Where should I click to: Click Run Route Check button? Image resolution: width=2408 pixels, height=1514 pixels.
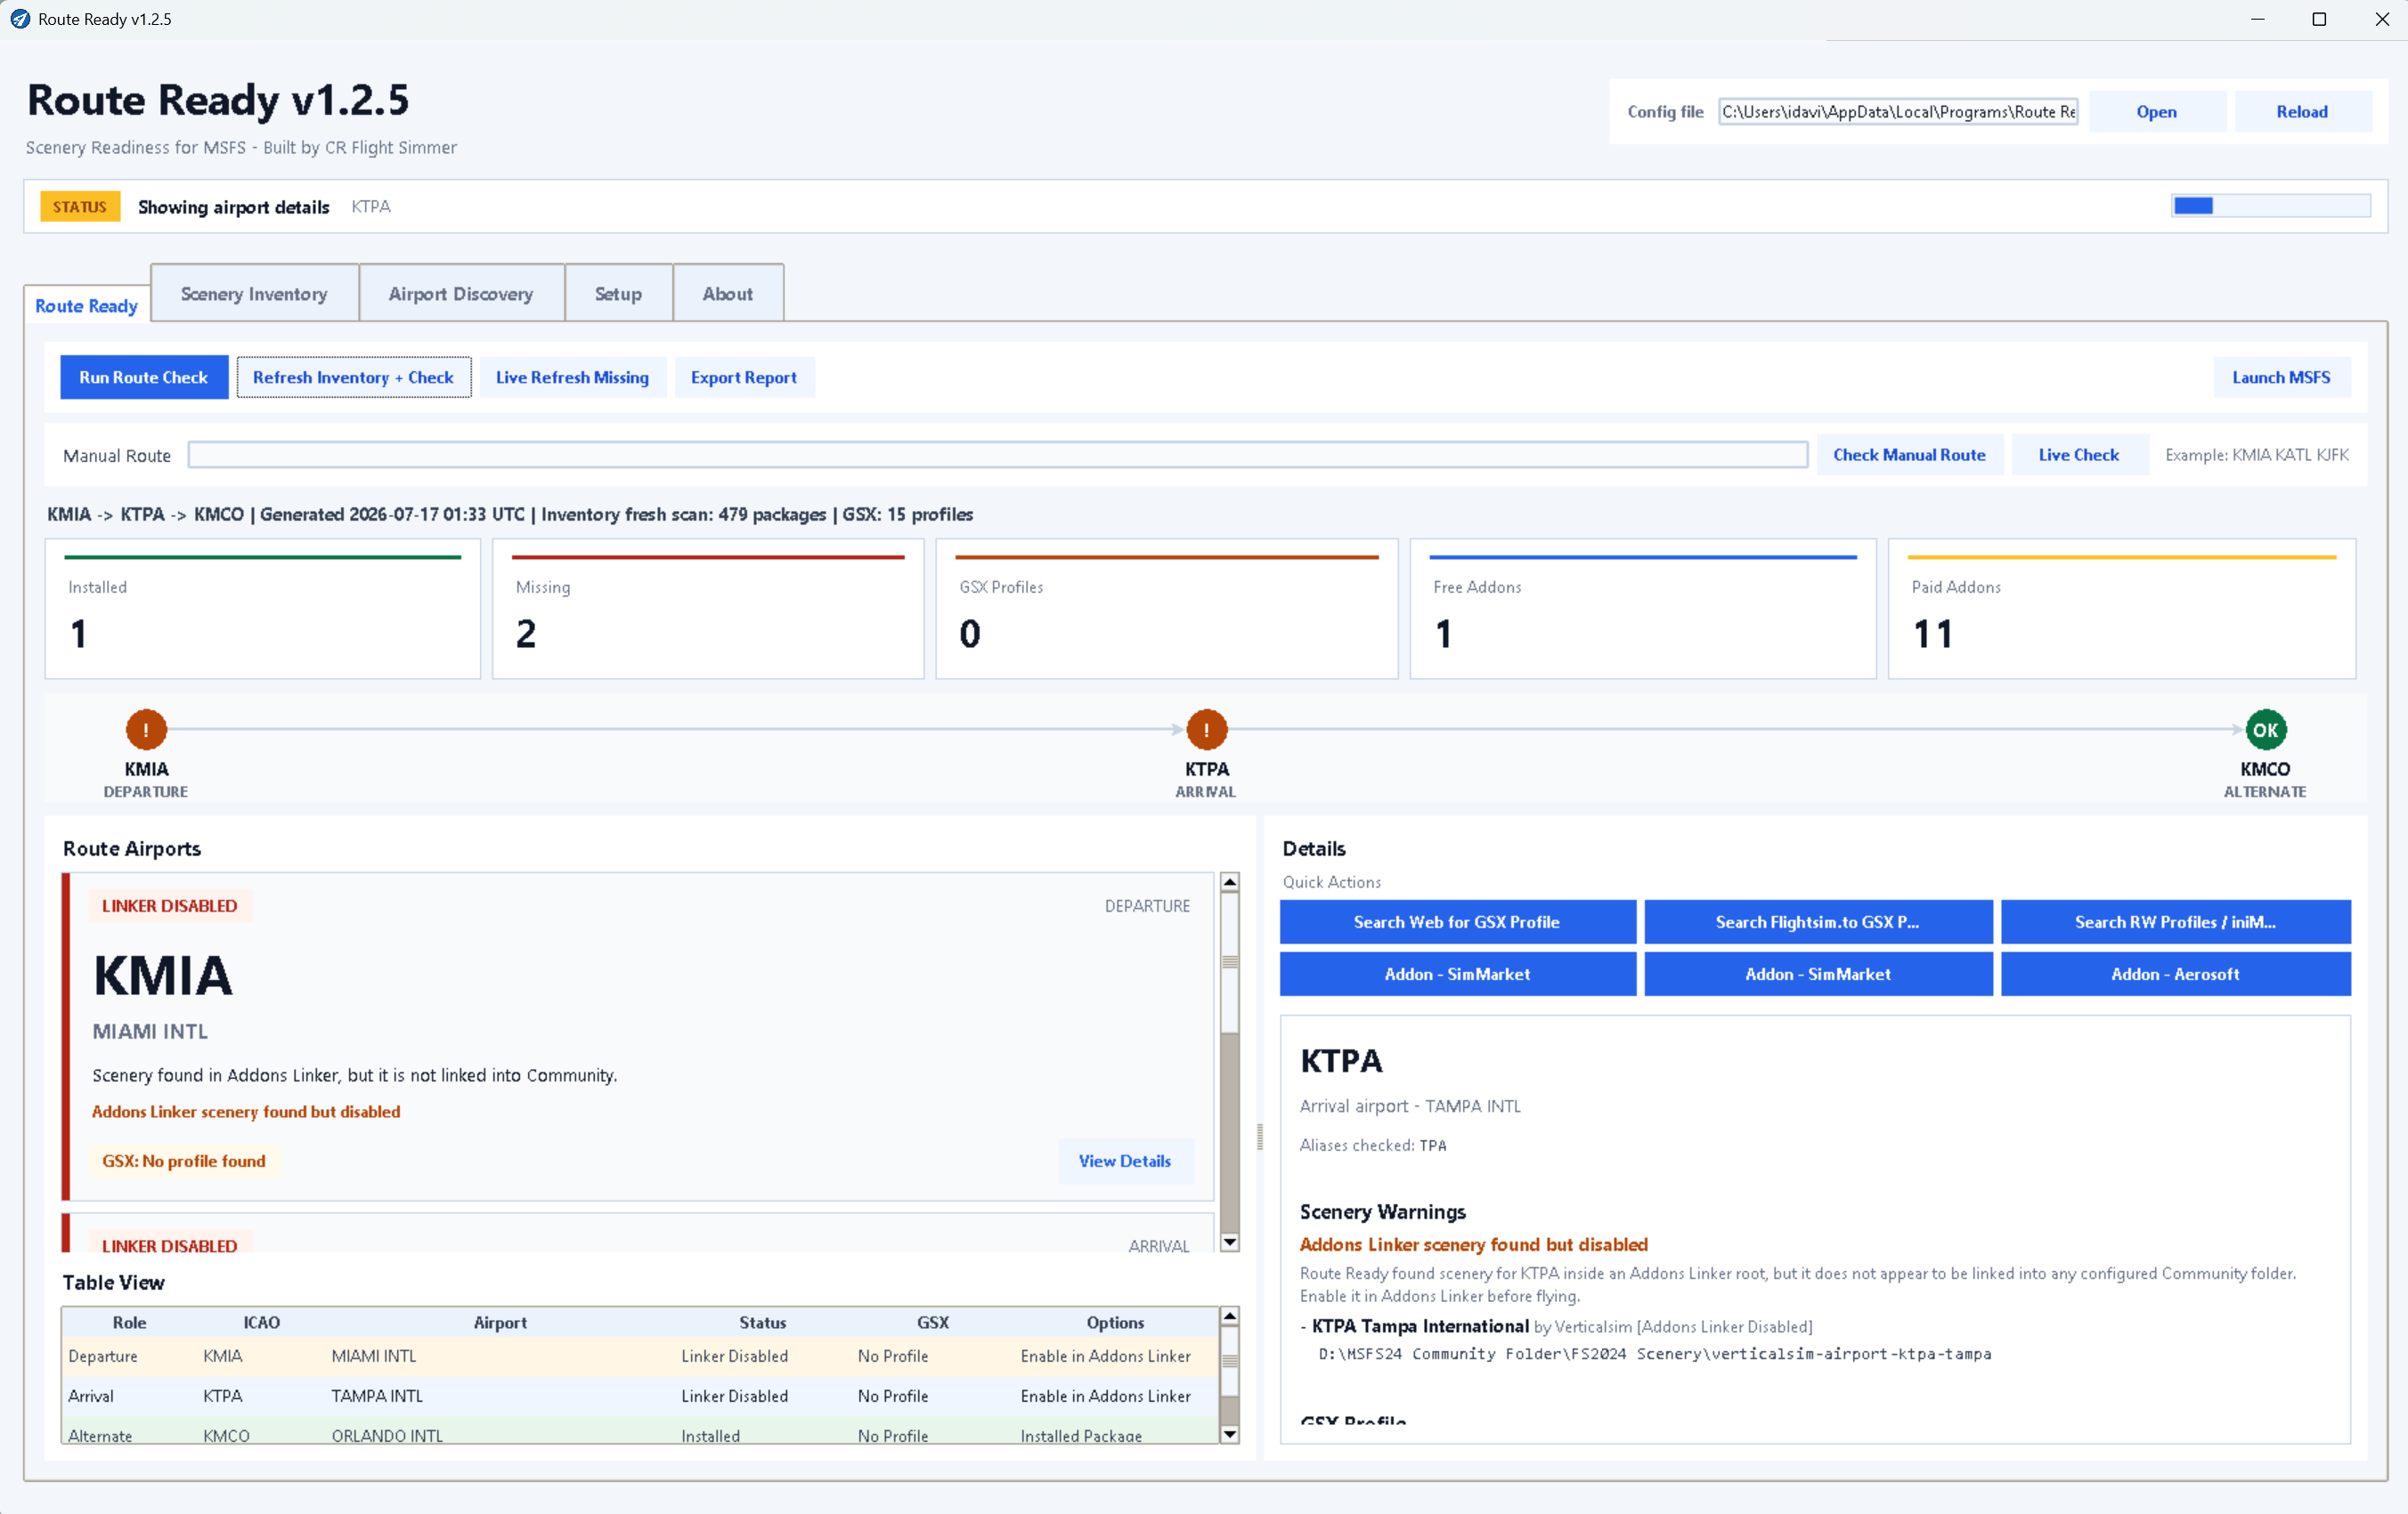(x=144, y=376)
